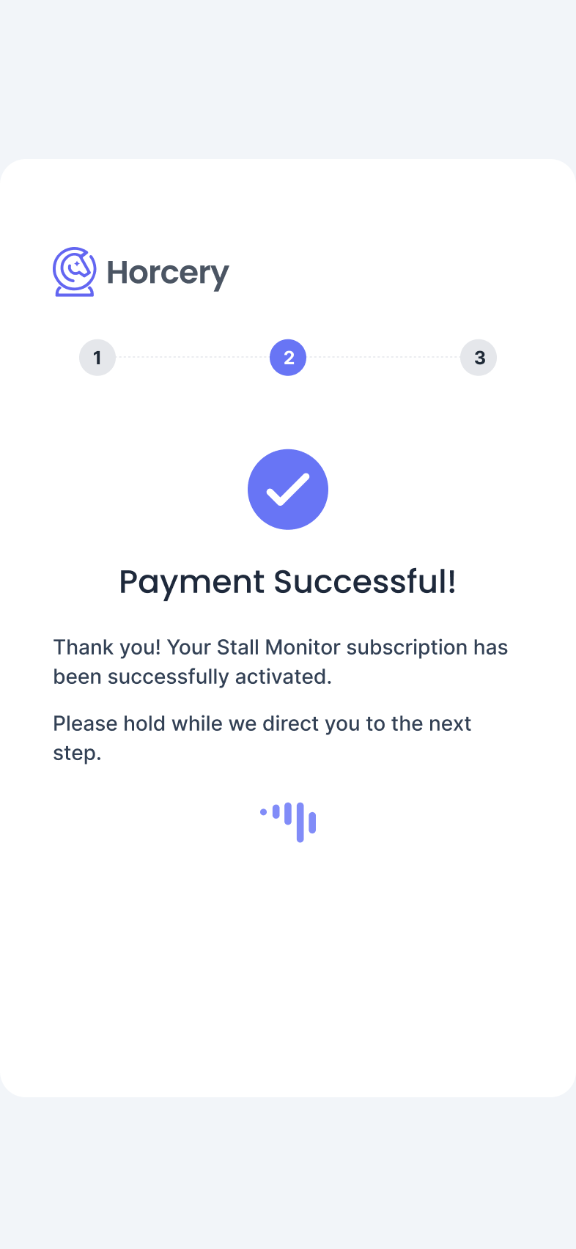The height and width of the screenshot is (1249, 576).
Task: Select the highlighted step 2 circle
Action: (x=288, y=358)
